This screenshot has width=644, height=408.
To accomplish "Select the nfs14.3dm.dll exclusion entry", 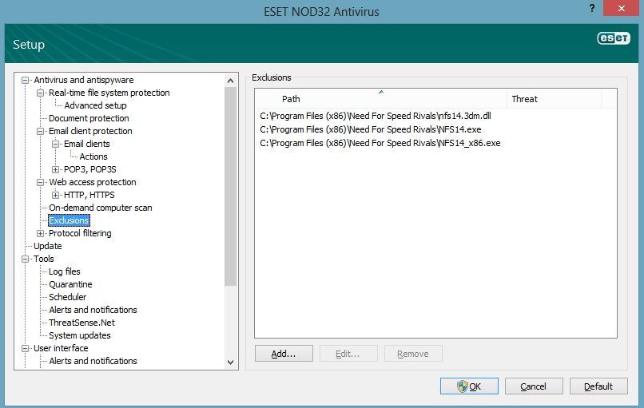I will click(376, 116).
